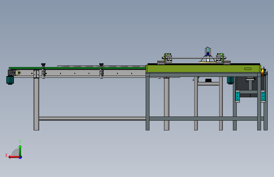Image resolution: width=274 pixels, height=177 pixels.
Task: Click the oval slot in olive panel
Action: (248, 69)
